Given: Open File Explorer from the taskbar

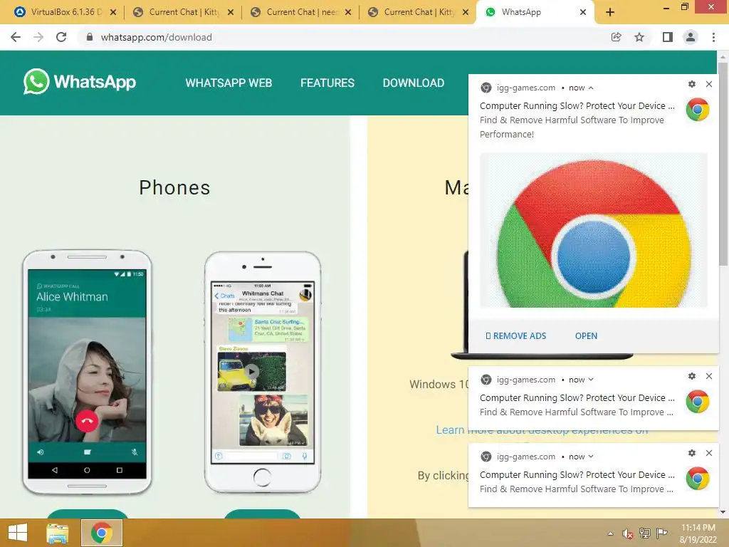Looking at the screenshot, I should [57, 533].
